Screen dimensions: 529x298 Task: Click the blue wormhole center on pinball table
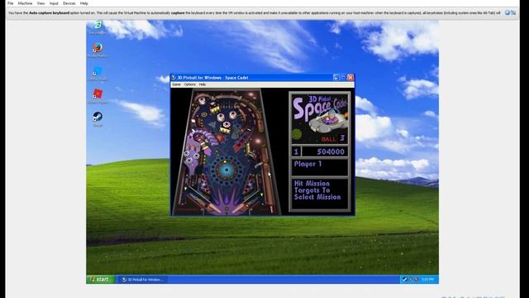(x=226, y=170)
